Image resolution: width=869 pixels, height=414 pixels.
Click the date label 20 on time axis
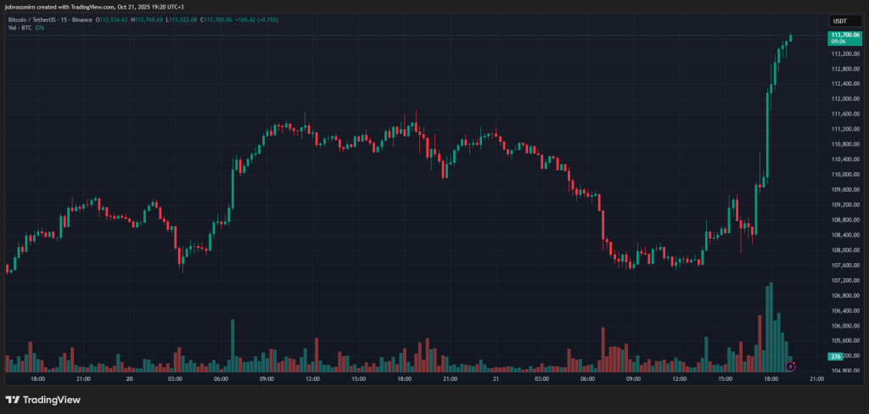click(x=129, y=379)
